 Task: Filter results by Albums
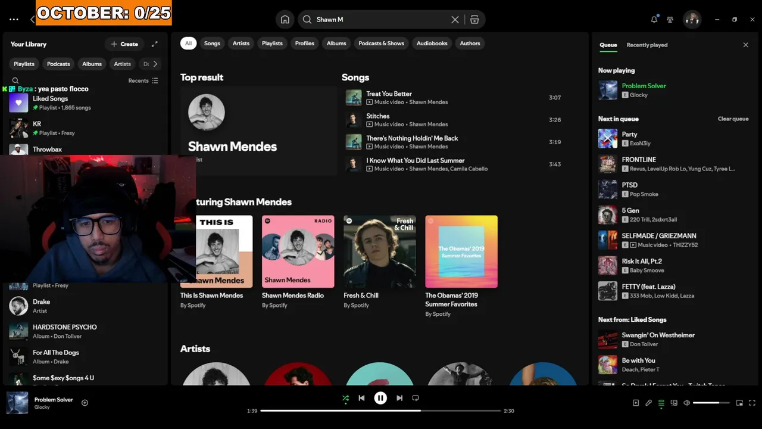[x=336, y=43]
